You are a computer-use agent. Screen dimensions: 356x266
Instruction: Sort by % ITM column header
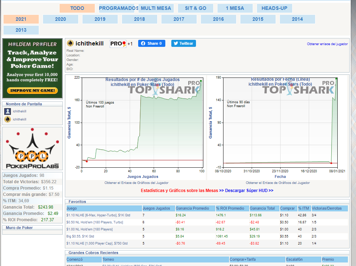304,208
